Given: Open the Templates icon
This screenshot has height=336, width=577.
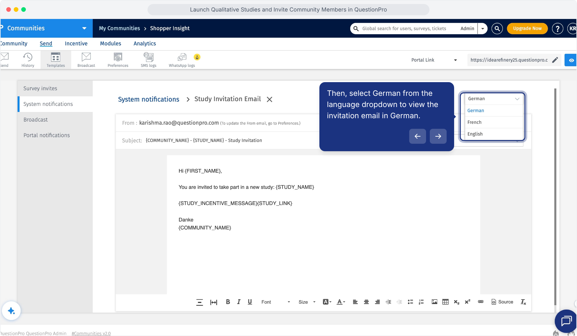Looking at the screenshot, I should [56, 60].
